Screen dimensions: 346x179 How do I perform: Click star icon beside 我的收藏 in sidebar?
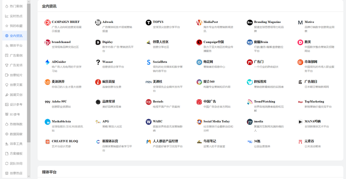(x=7, y=26)
